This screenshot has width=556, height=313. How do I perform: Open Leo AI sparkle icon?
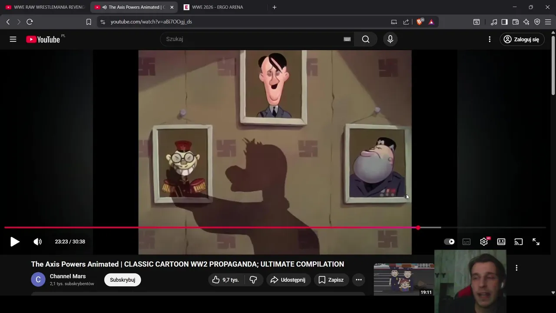(526, 22)
